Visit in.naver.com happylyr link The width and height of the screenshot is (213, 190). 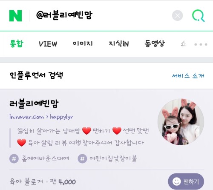point(41,117)
